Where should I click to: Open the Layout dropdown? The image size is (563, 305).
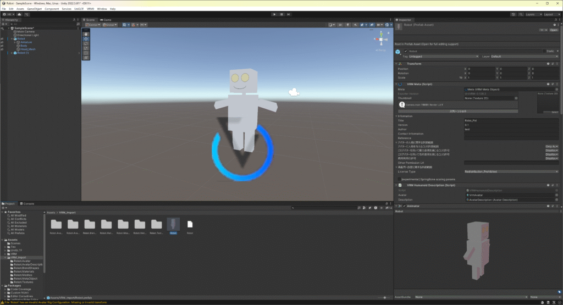(x=551, y=14)
